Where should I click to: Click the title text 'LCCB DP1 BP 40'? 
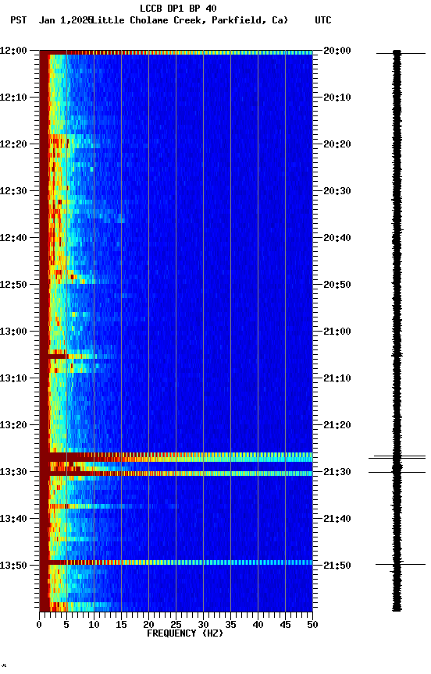coord(178,8)
